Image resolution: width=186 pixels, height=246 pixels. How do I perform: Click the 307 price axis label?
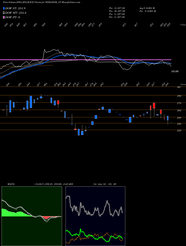(179, 87)
